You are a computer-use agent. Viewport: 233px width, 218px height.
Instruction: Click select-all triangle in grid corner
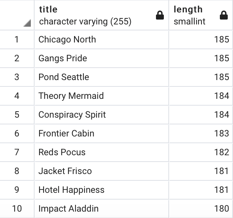click(26, 24)
